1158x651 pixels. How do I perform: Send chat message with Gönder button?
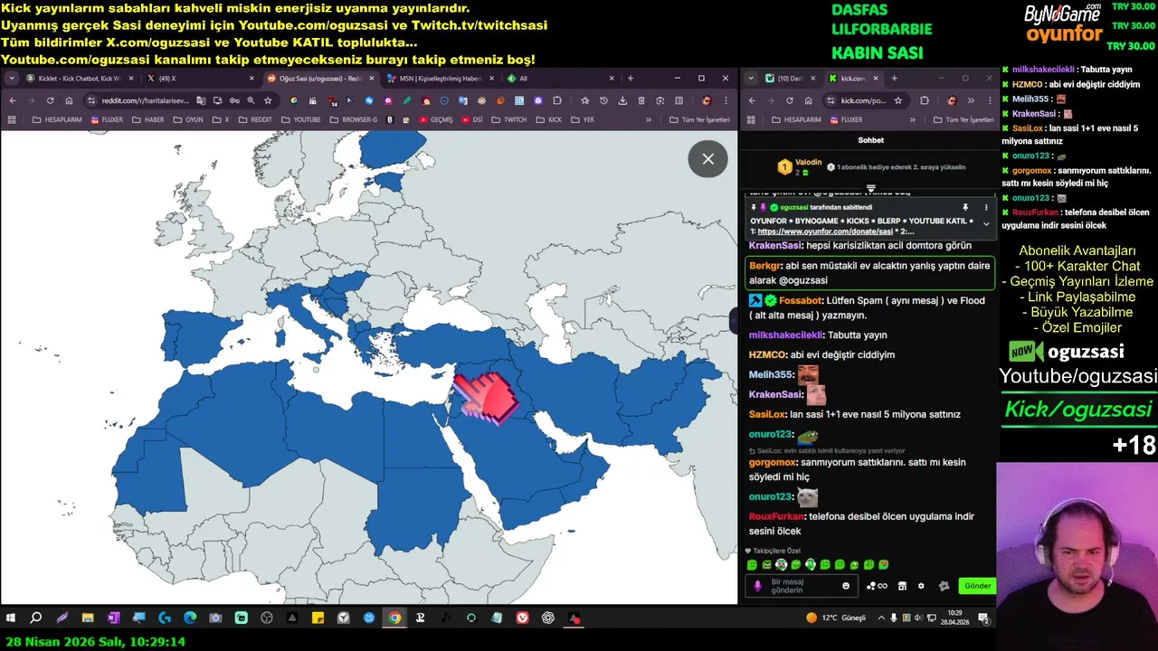(x=977, y=586)
